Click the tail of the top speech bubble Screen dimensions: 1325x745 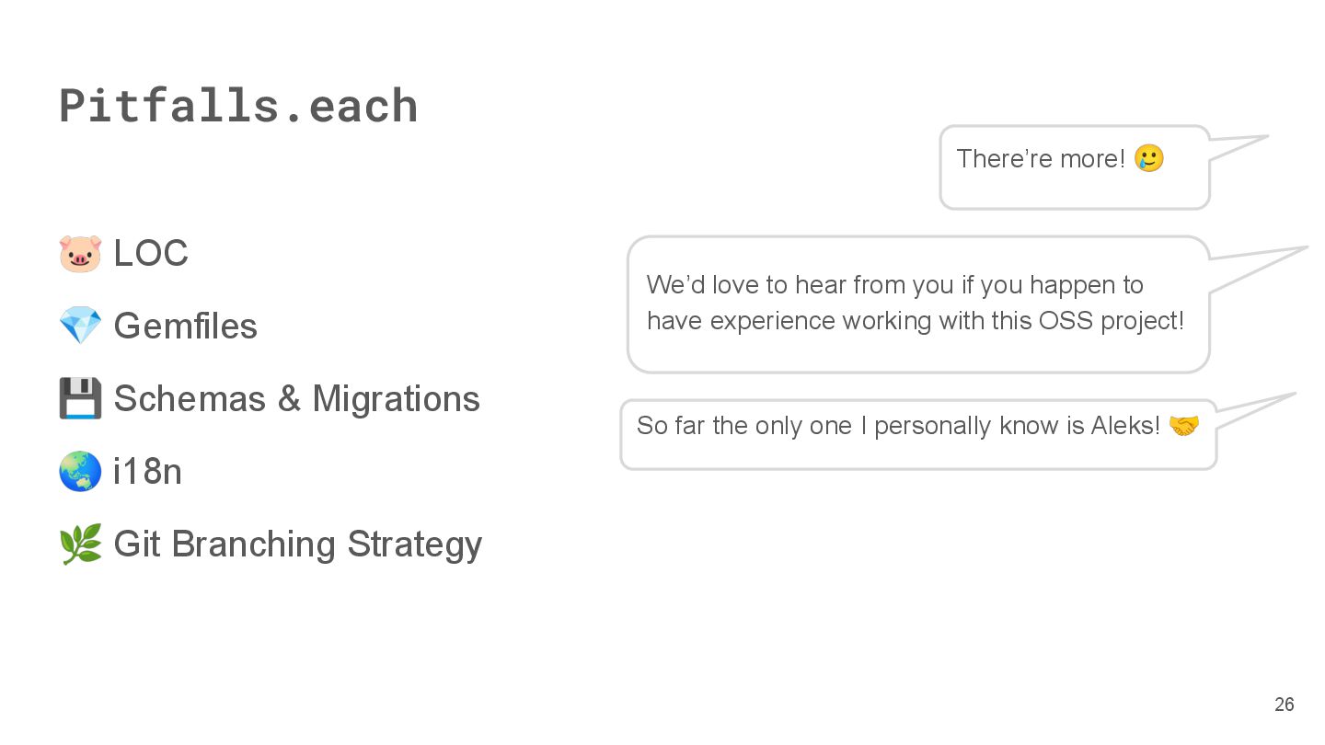[x=1238, y=147]
